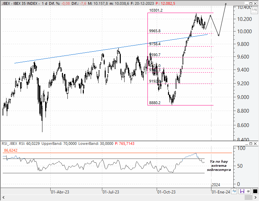Viewport: 259px width, 201px height.
Task: Click the RSI axis label '50'
Action: 240,166
